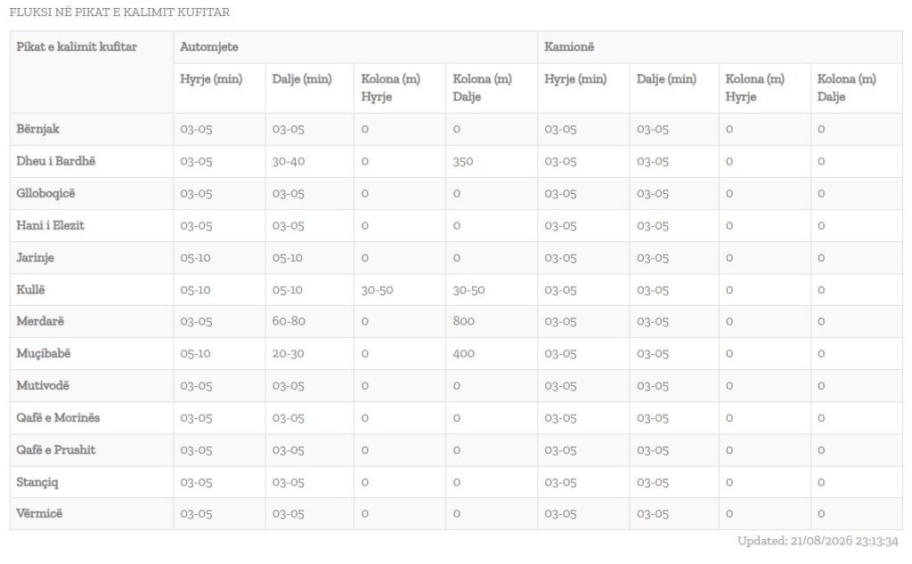Select the Kullë border crossing name
The image size is (912, 564).
31,289
